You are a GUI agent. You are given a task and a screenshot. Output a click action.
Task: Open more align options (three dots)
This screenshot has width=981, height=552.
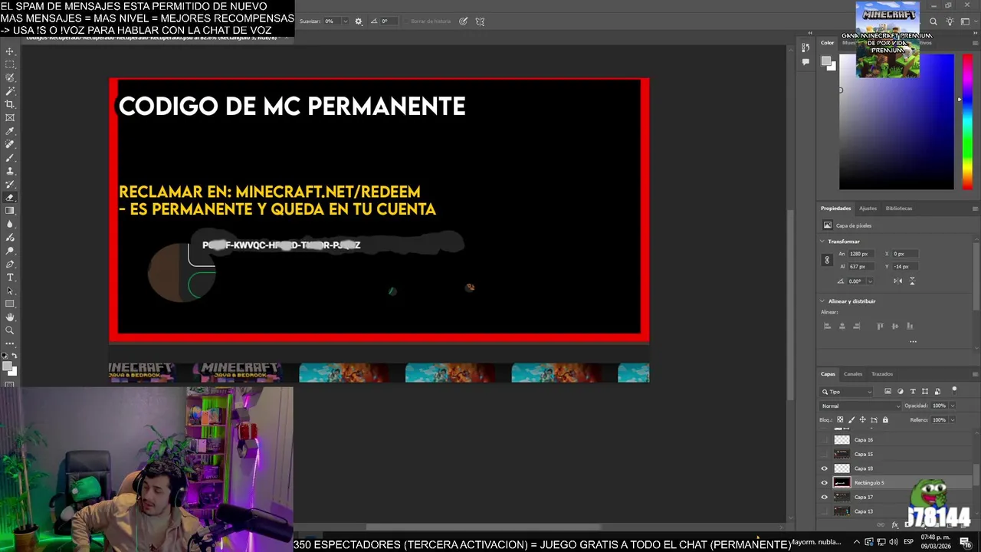[913, 341]
